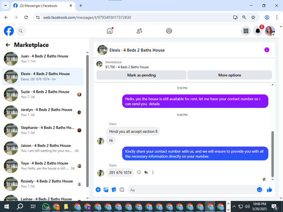Viewport: 283px width, 212px height.
Task: Open more options for 281 676 1074 message
Action: click(x=153, y=172)
